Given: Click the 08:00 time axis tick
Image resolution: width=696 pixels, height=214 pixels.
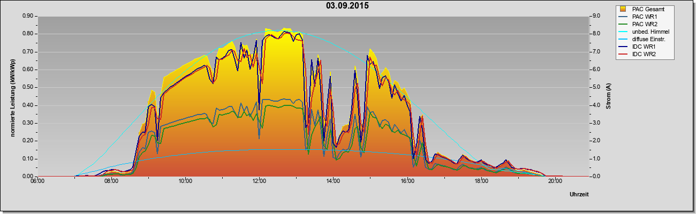Looking at the screenshot, I should coord(111,181).
